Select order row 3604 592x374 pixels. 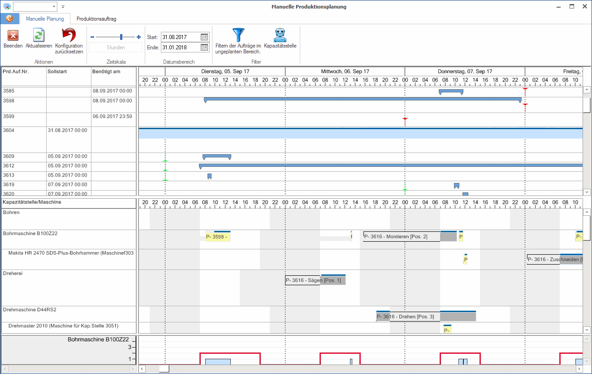pyautogui.click(x=69, y=140)
